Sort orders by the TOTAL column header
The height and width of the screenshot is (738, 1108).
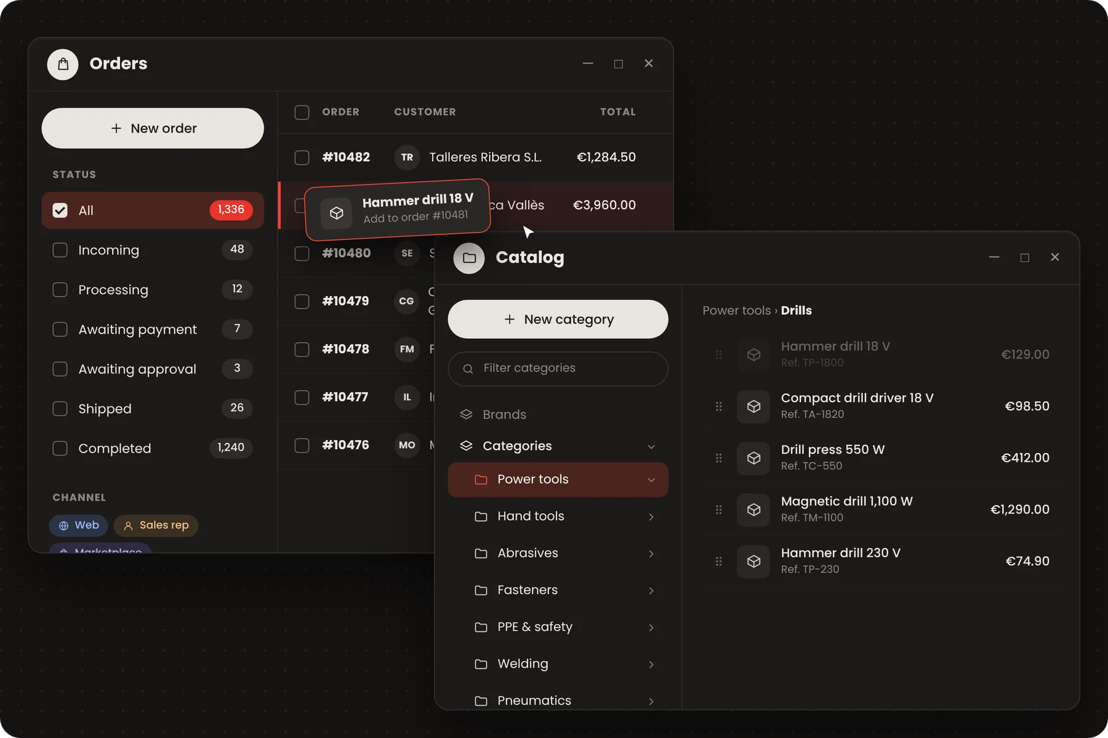pos(618,112)
